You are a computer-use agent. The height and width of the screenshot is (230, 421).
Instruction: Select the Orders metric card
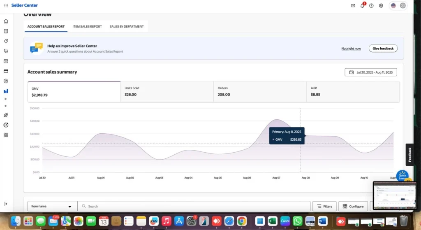click(260, 91)
